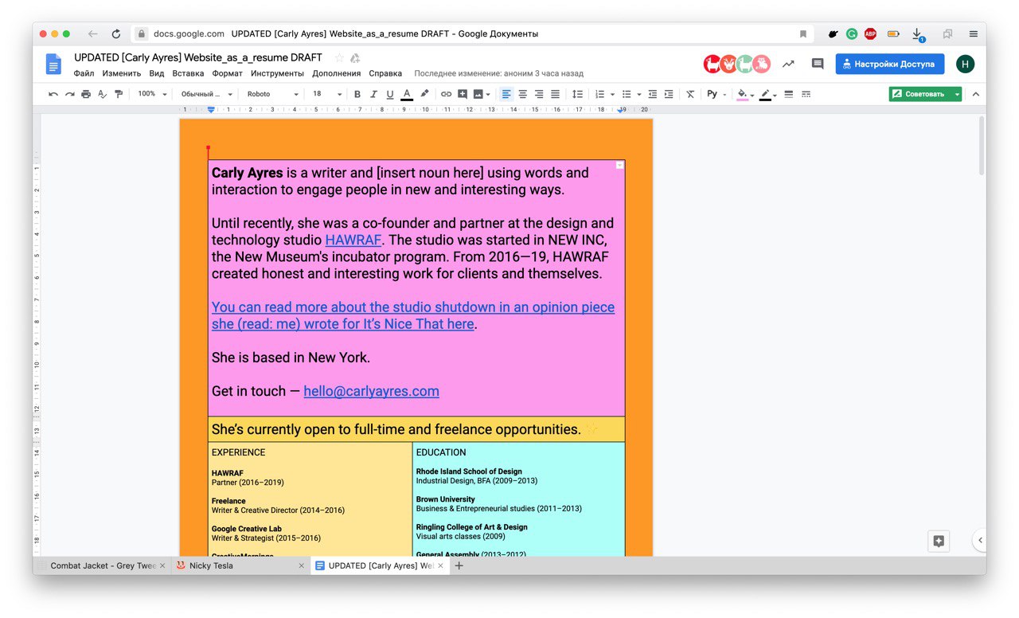1019x618 pixels.
Task: Collapse the menus with the up chevron
Action: coord(976,94)
